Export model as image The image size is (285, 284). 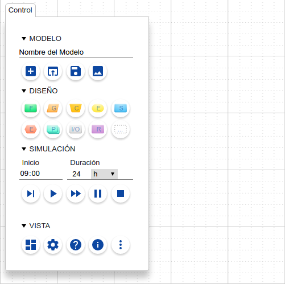pyautogui.click(x=98, y=71)
